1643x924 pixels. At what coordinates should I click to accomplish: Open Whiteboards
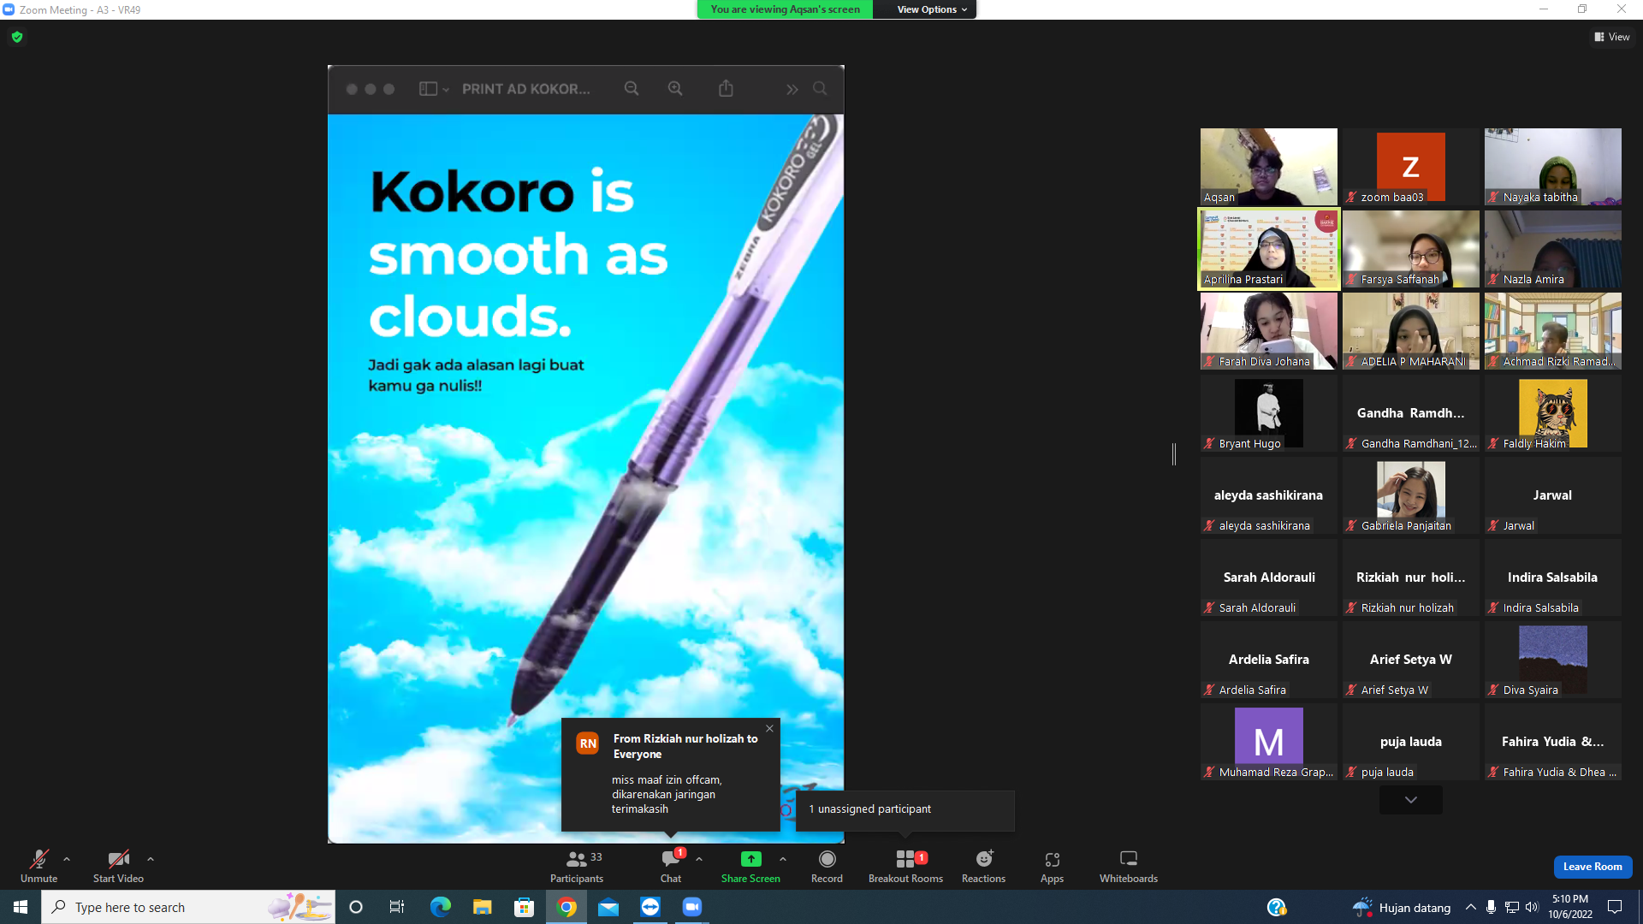click(1129, 866)
